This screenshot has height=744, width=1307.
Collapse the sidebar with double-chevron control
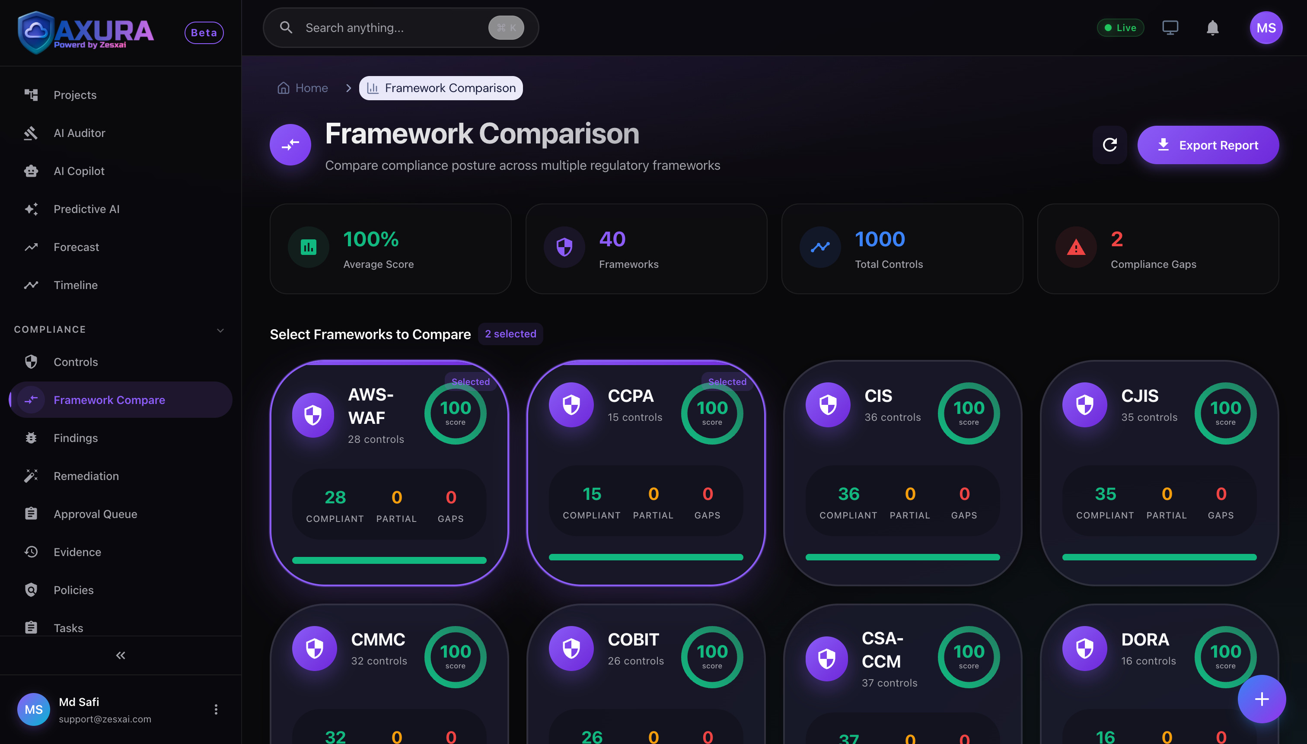[x=120, y=655]
